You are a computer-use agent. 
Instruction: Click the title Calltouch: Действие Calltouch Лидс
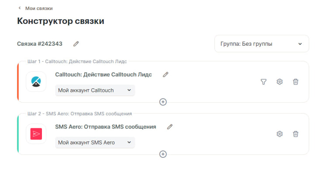(x=103, y=74)
